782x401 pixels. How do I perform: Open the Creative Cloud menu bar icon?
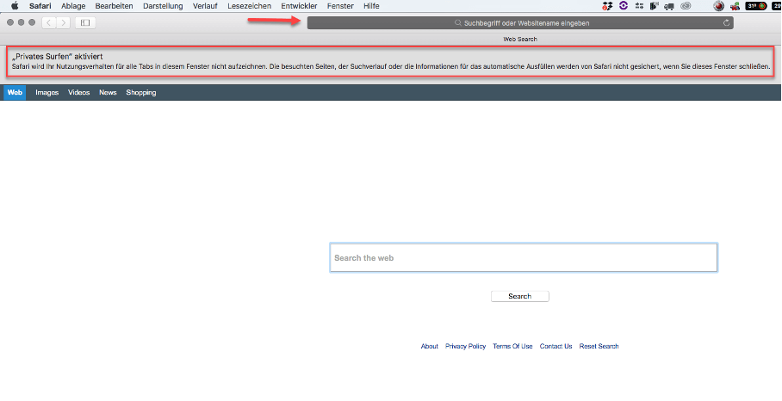click(x=686, y=7)
